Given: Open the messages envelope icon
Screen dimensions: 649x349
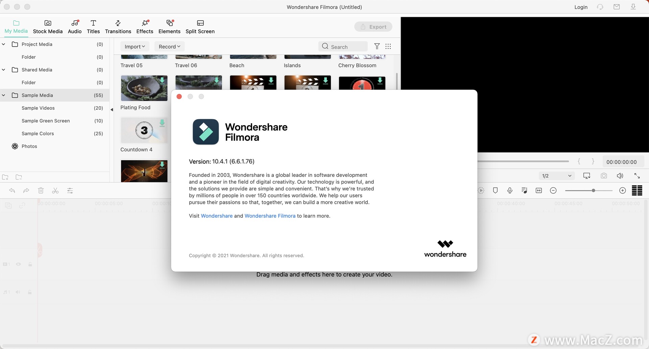Looking at the screenshot, I should (617, 7).
